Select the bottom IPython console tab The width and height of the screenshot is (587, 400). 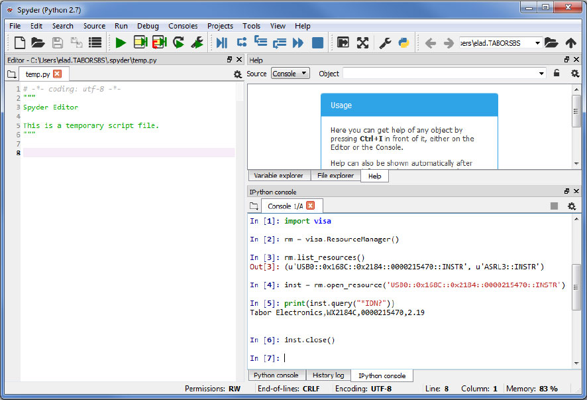(x=382, y=375)
